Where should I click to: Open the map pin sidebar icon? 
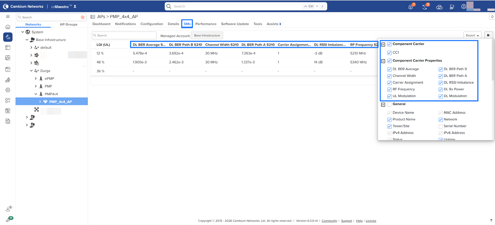click(x=8, y=58)
